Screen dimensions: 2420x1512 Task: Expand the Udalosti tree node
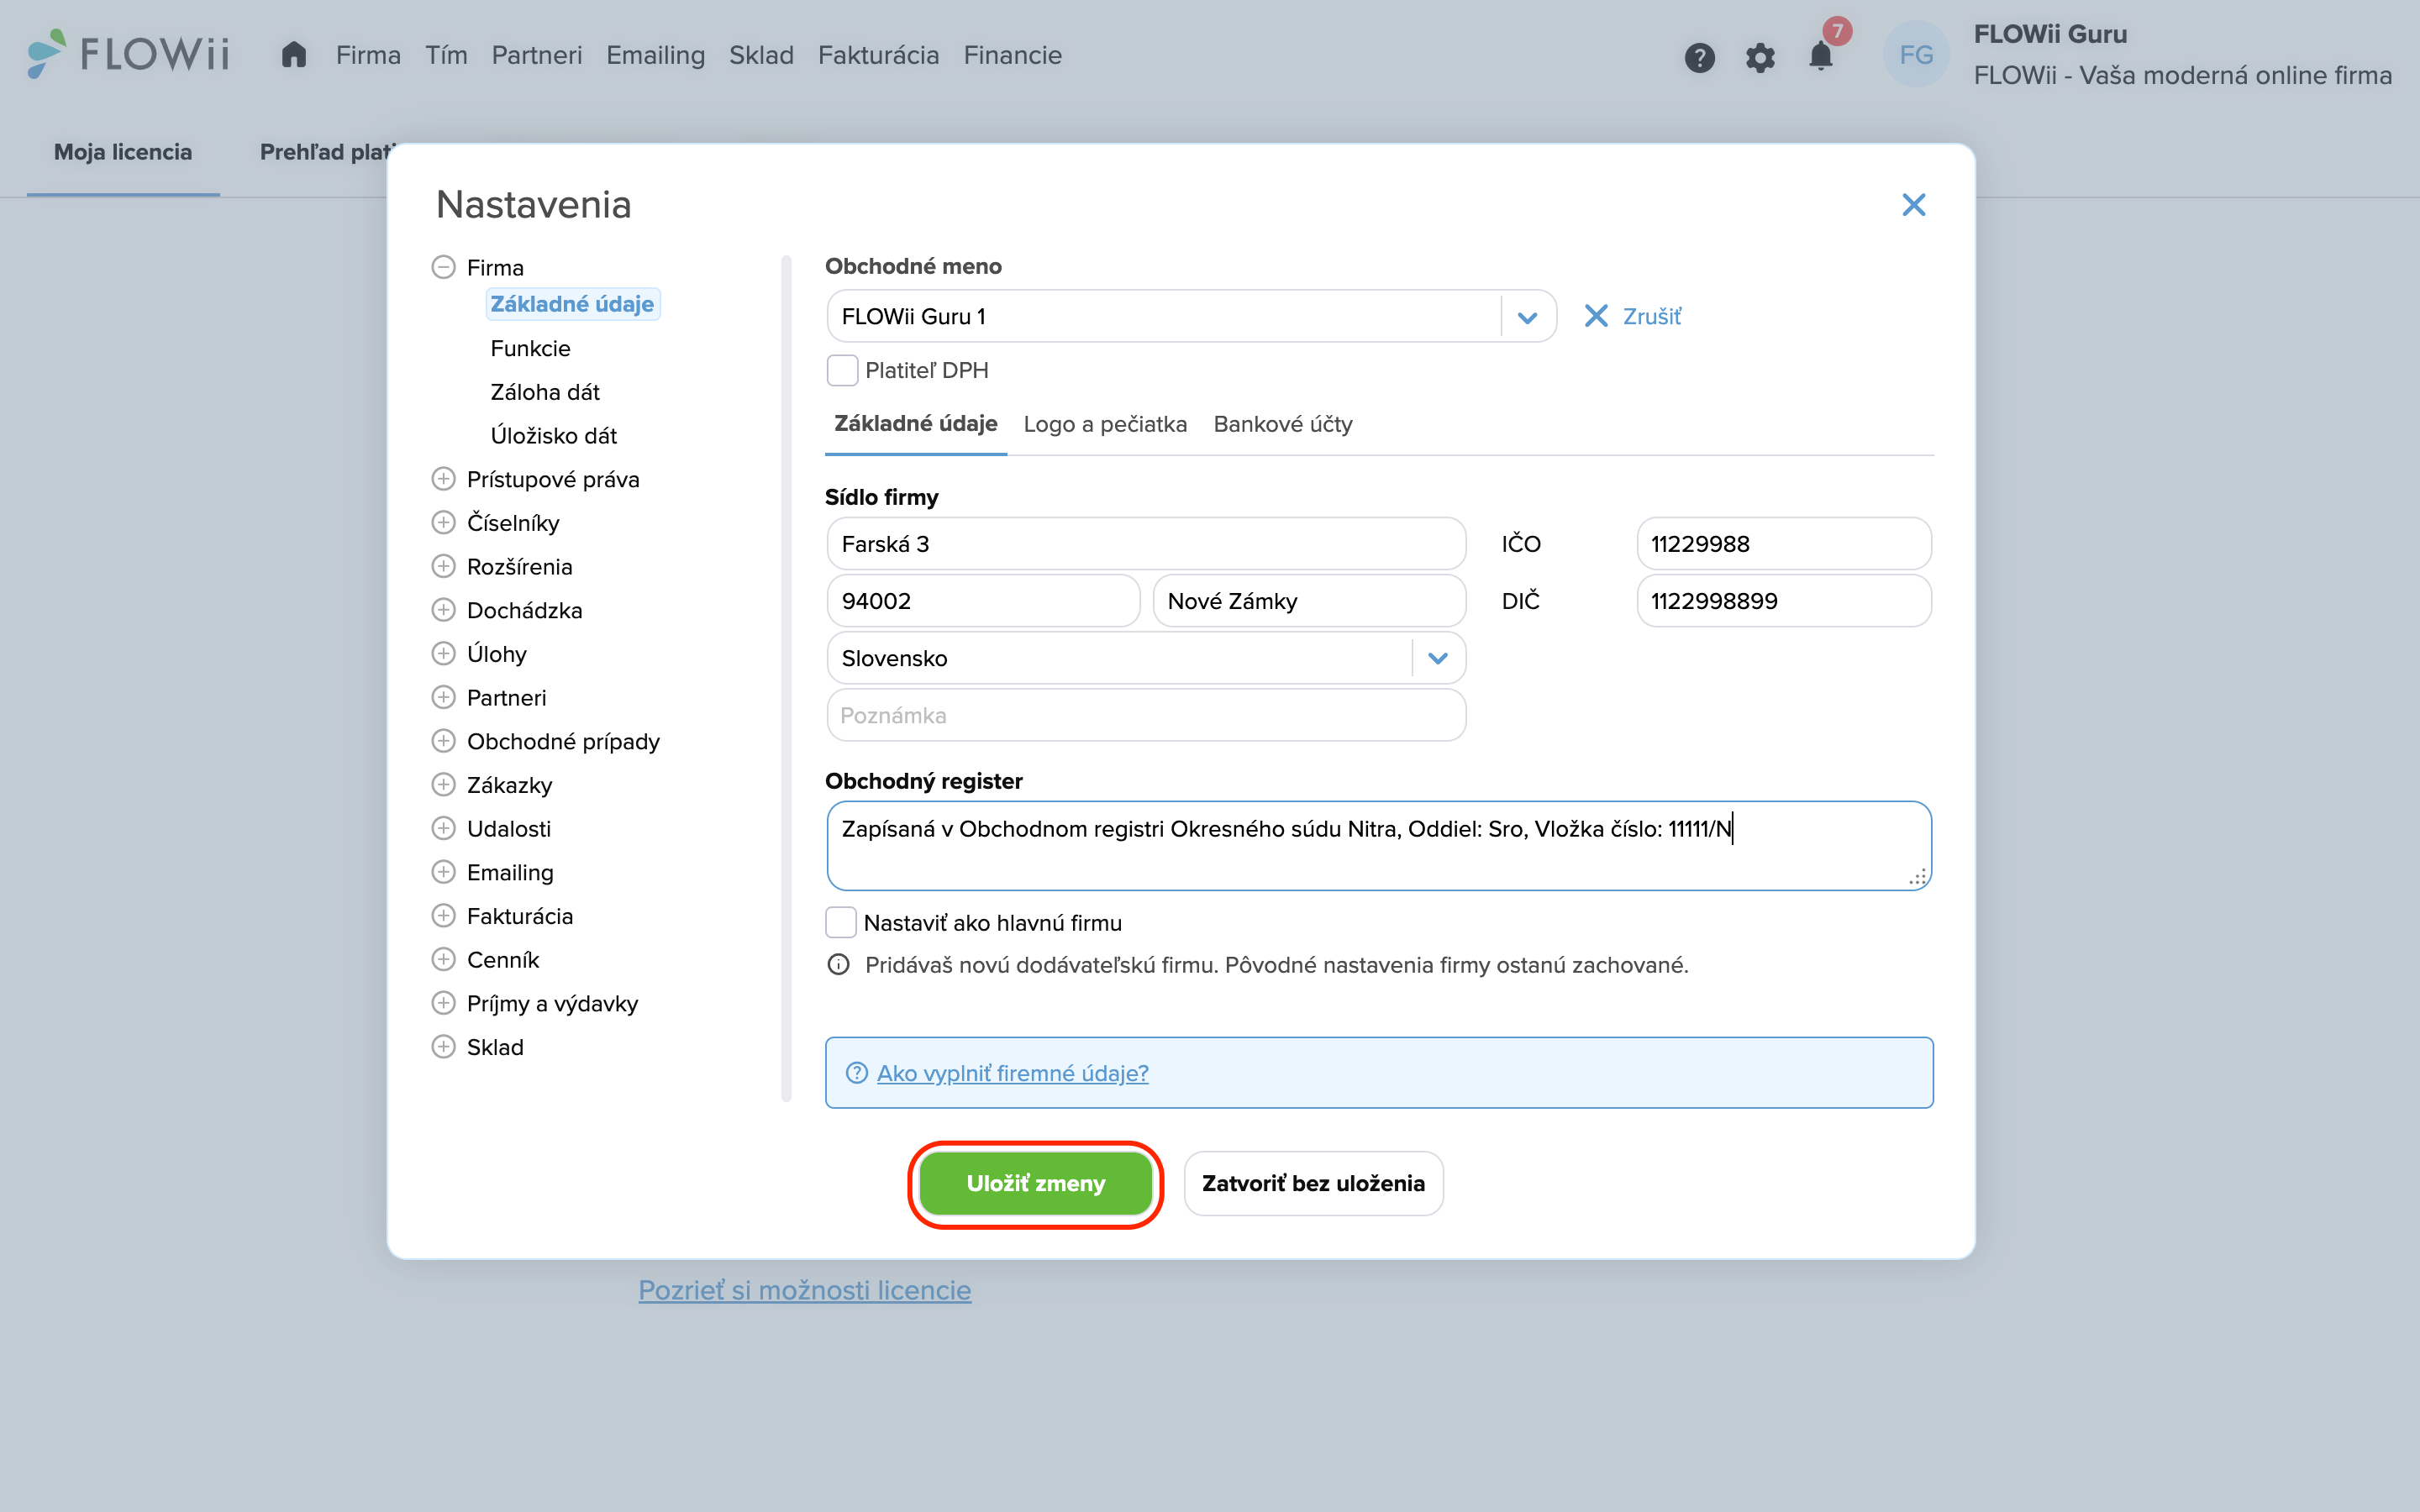coord(443,828)
